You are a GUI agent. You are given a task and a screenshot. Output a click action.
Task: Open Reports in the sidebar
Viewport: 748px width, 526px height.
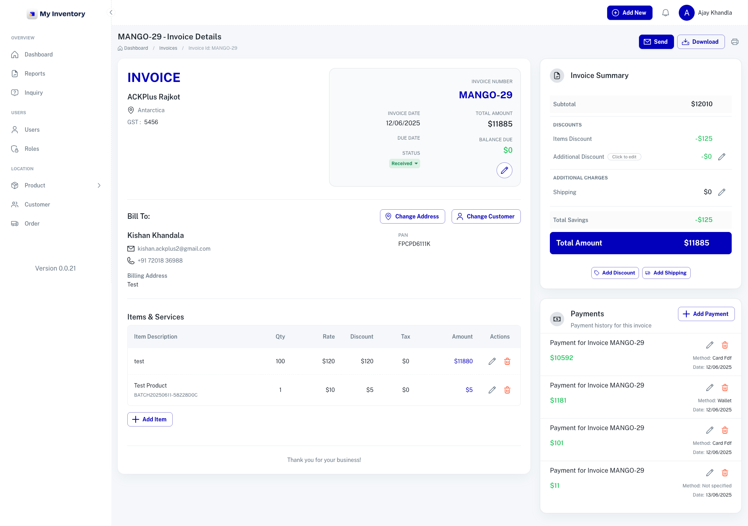35,74
